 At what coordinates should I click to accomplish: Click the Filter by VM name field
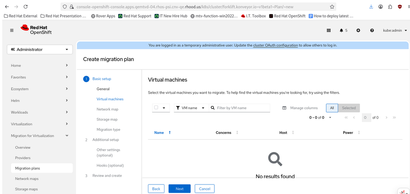[243, 108]
